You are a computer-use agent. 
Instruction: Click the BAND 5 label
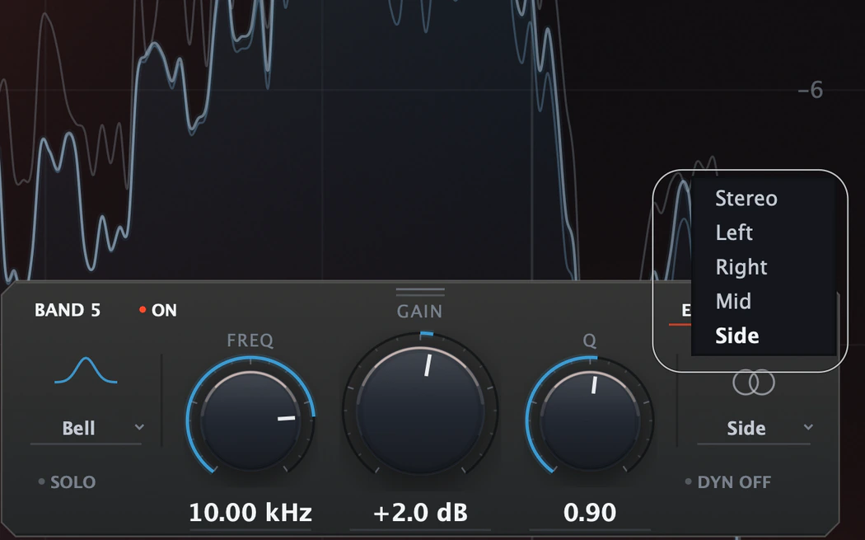(x=68, y=310)
